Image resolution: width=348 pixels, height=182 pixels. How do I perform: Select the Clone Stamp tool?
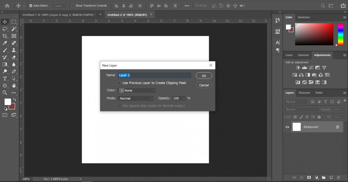tap(14, 50)
